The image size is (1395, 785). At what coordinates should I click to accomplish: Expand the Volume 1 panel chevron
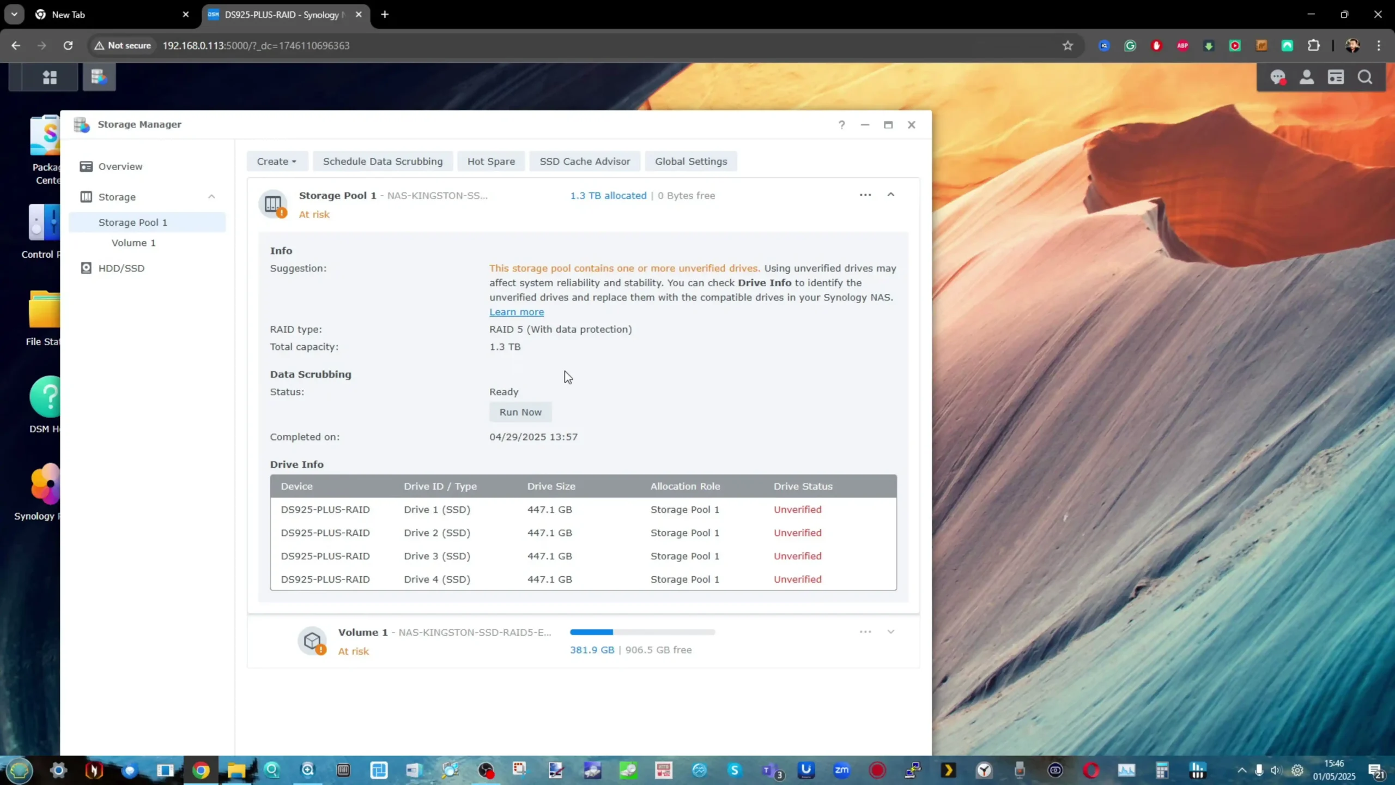890,632
